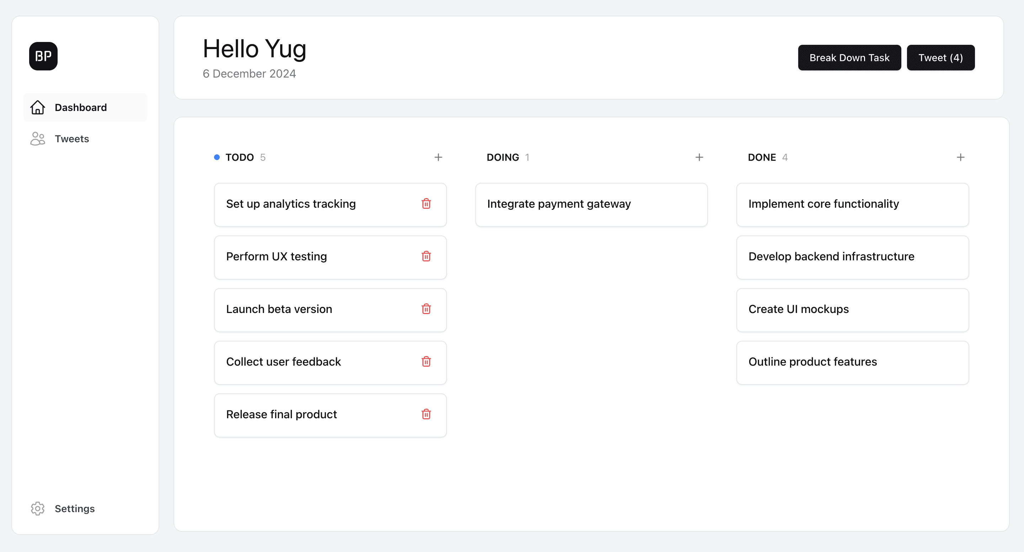Click the DONE column heading
This screenshot has height=552, width=1024.
tap(762, 158)
